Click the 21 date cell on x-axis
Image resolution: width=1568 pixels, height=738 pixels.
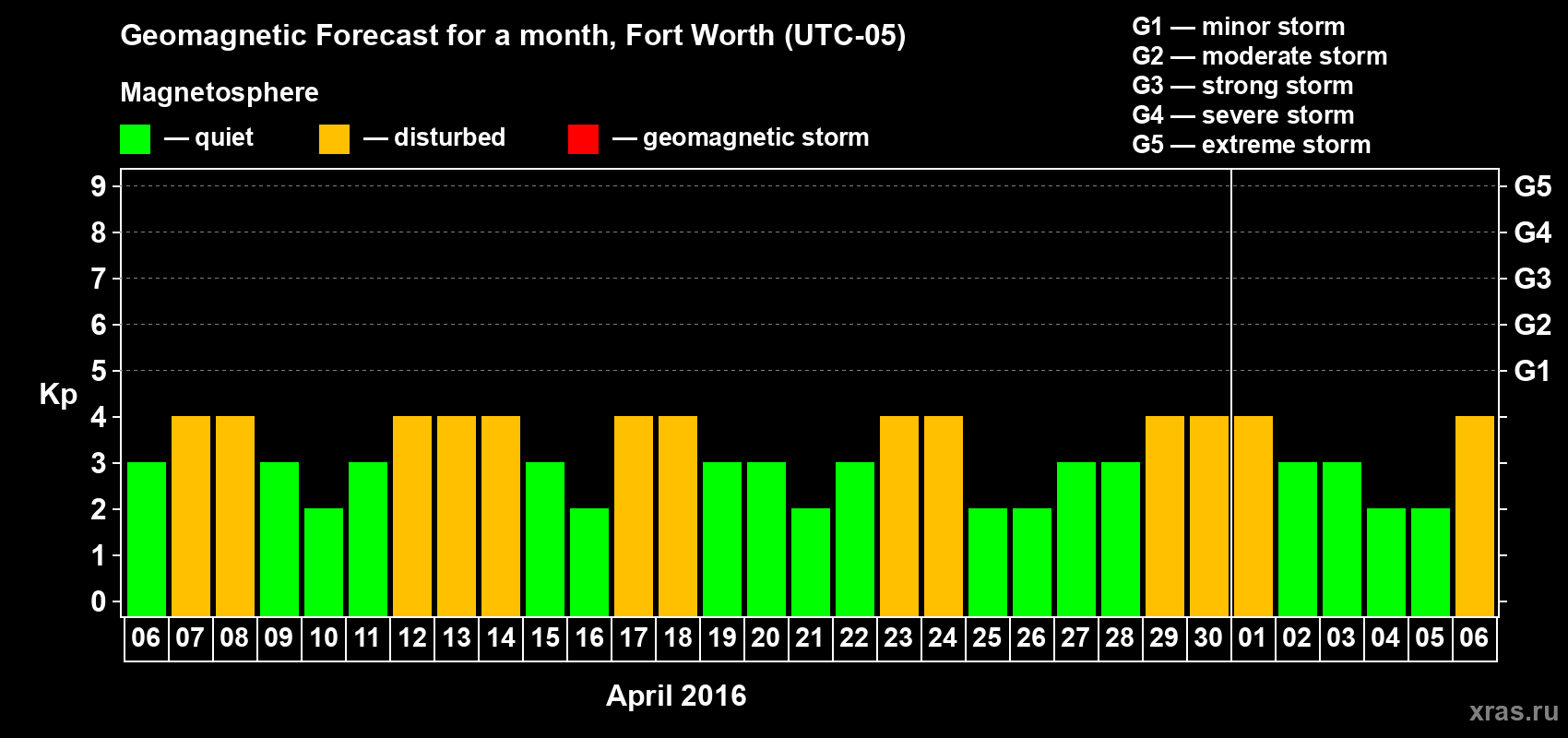[810, 638]
